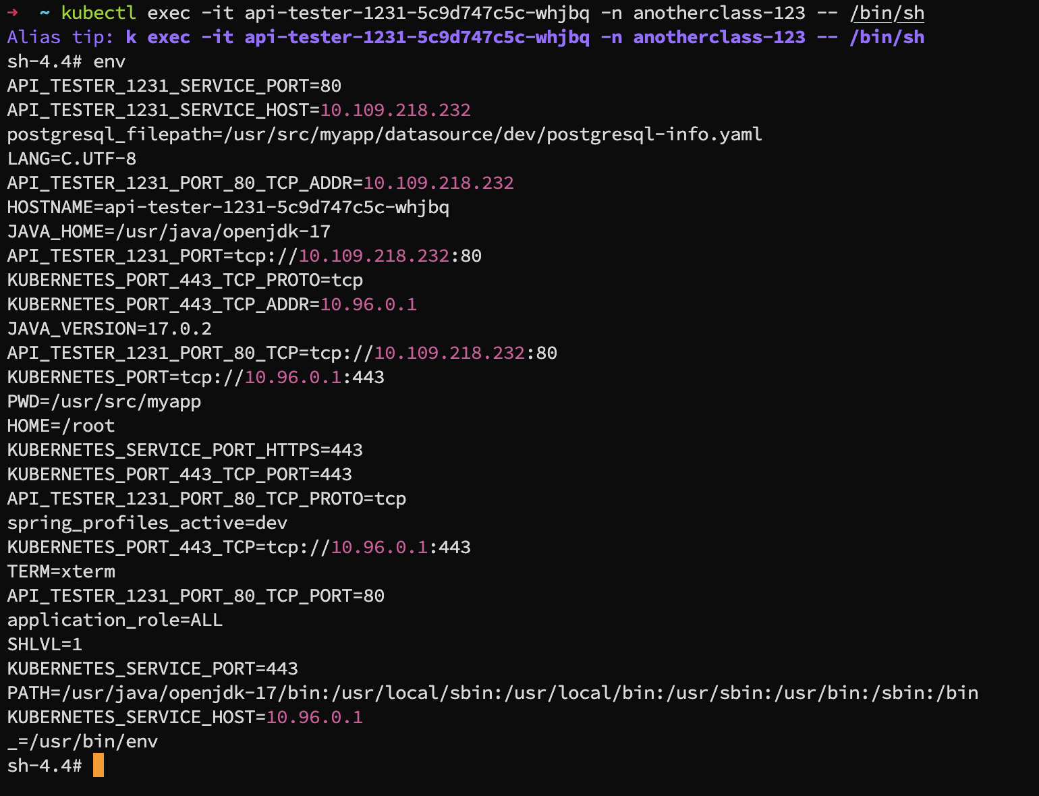This screenshot has width=1039, height=796.
Task: Click the KUBERNETES_PORT_443_TCP_ADDR IP 10.96.0.1
Action: (368, 304)
